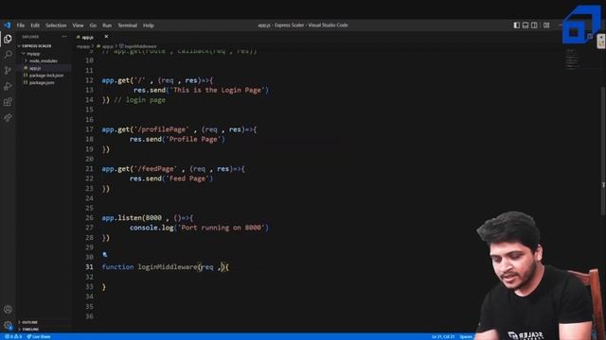Click console.log on line 27
The image size is (606, 340).
[x=151, y=228]
